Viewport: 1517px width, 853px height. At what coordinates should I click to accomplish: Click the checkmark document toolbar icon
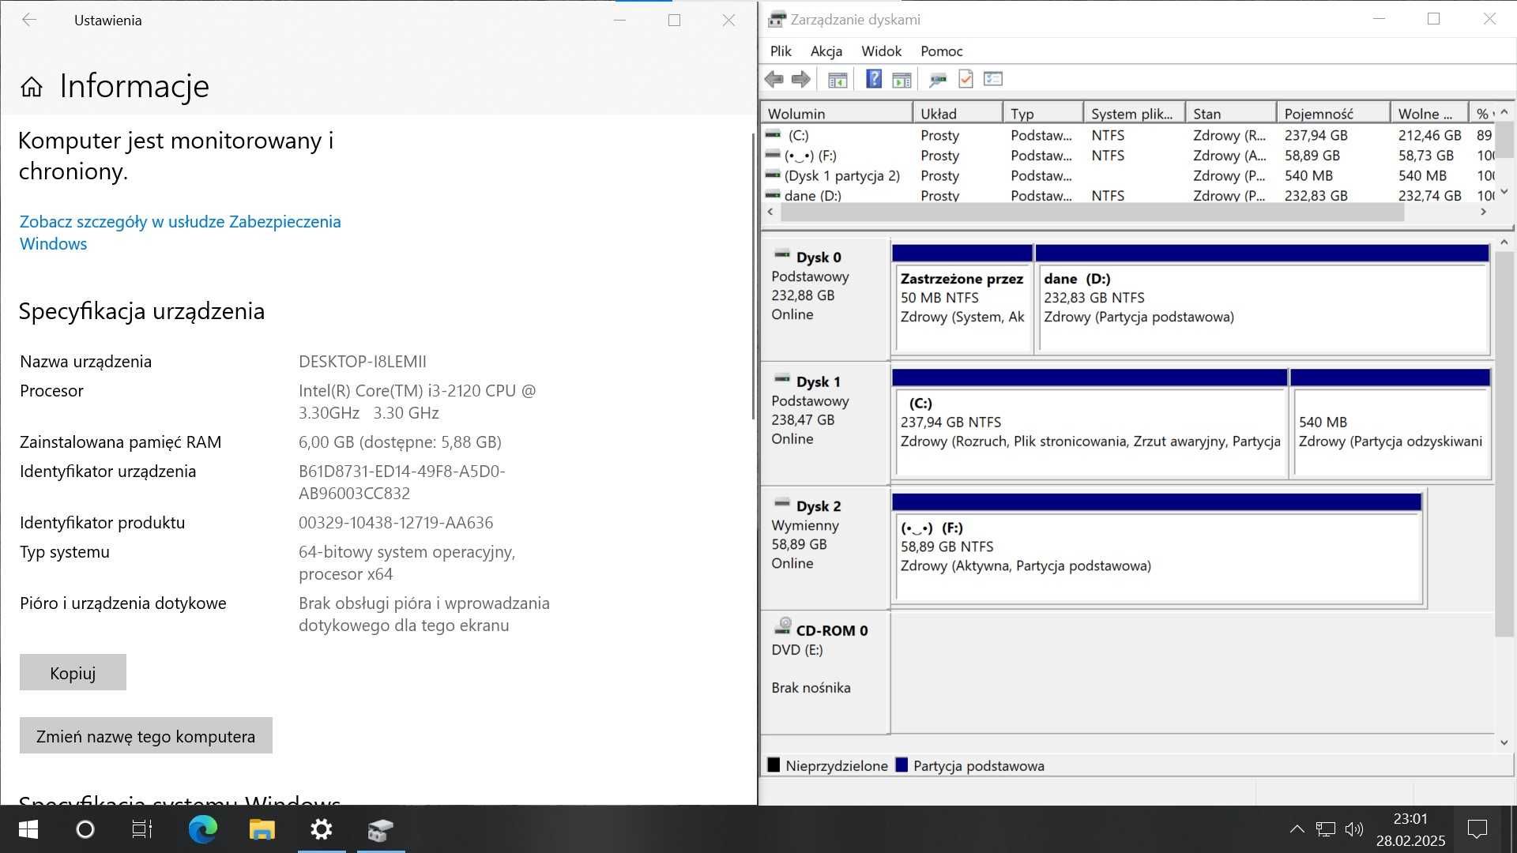[x=966, y=79]
